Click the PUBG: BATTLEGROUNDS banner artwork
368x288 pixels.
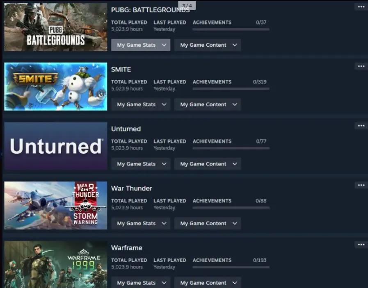(55, 26)
